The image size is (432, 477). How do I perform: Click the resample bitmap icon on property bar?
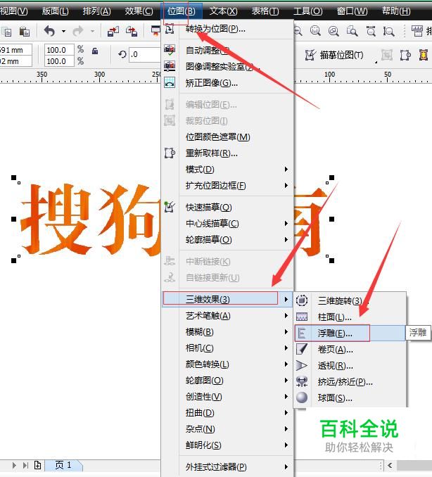pos(405,55)
